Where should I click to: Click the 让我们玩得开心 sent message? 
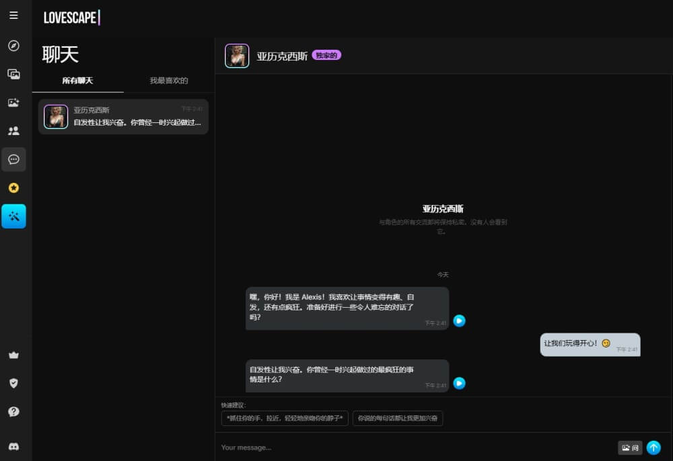(x=590, y=345)
